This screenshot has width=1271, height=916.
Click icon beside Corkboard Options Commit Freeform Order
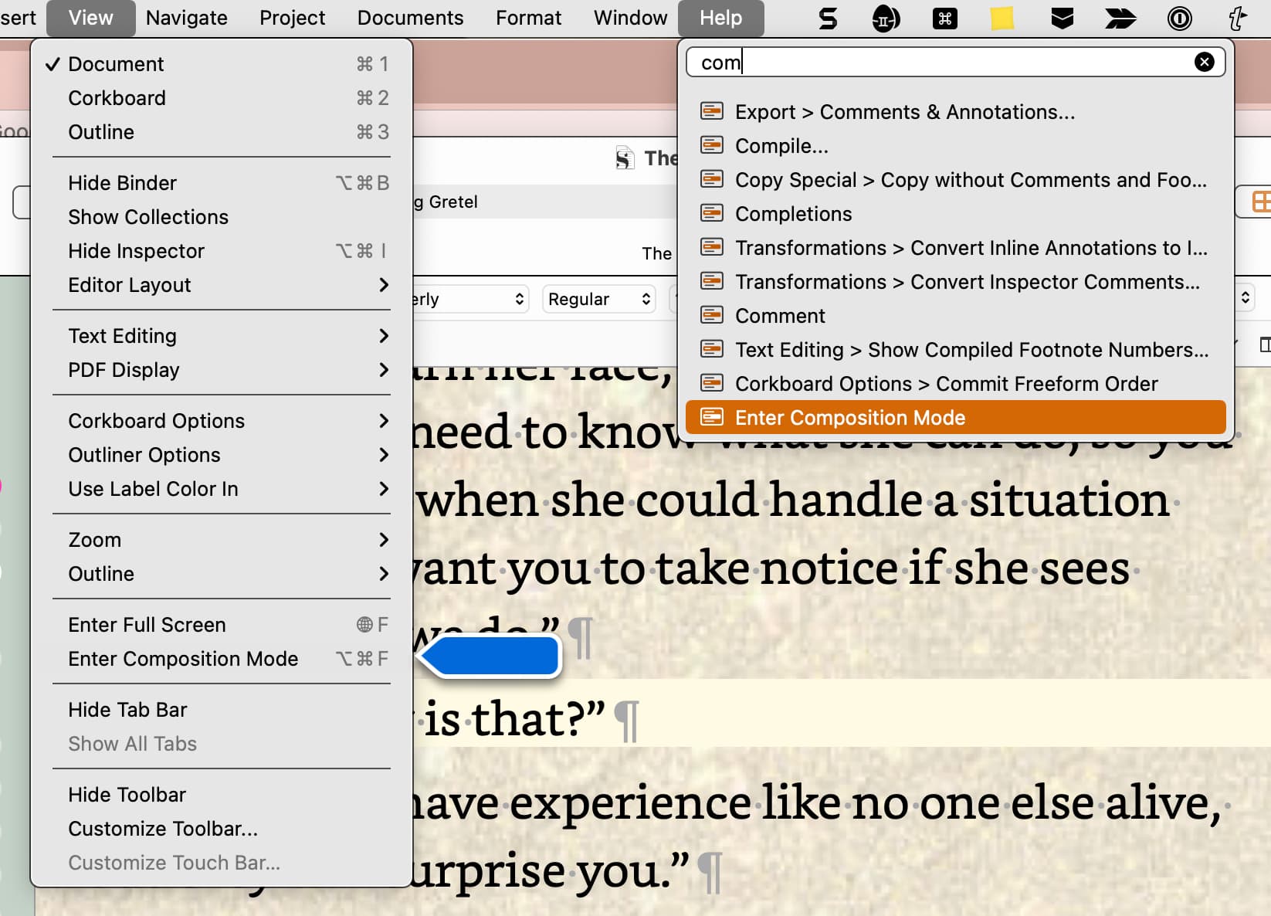(711, 383)
